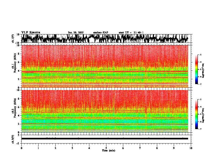215x166 pixels.
Task: Click the '-7' label on ch.1 color scale
Action: [x=200, y=84]
